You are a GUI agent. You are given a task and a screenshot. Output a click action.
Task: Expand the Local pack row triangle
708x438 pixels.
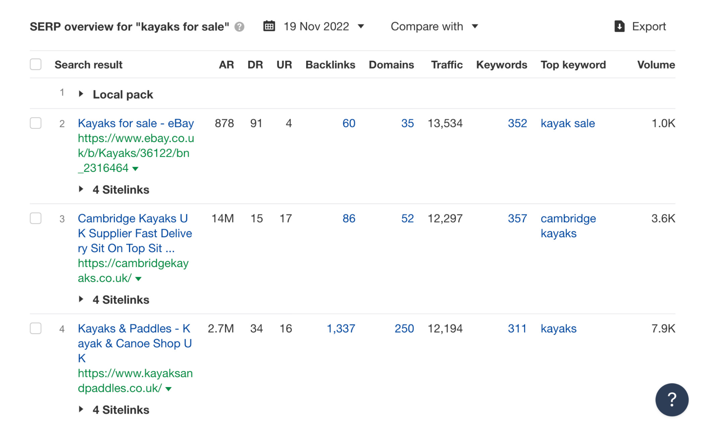coord(81,94)
